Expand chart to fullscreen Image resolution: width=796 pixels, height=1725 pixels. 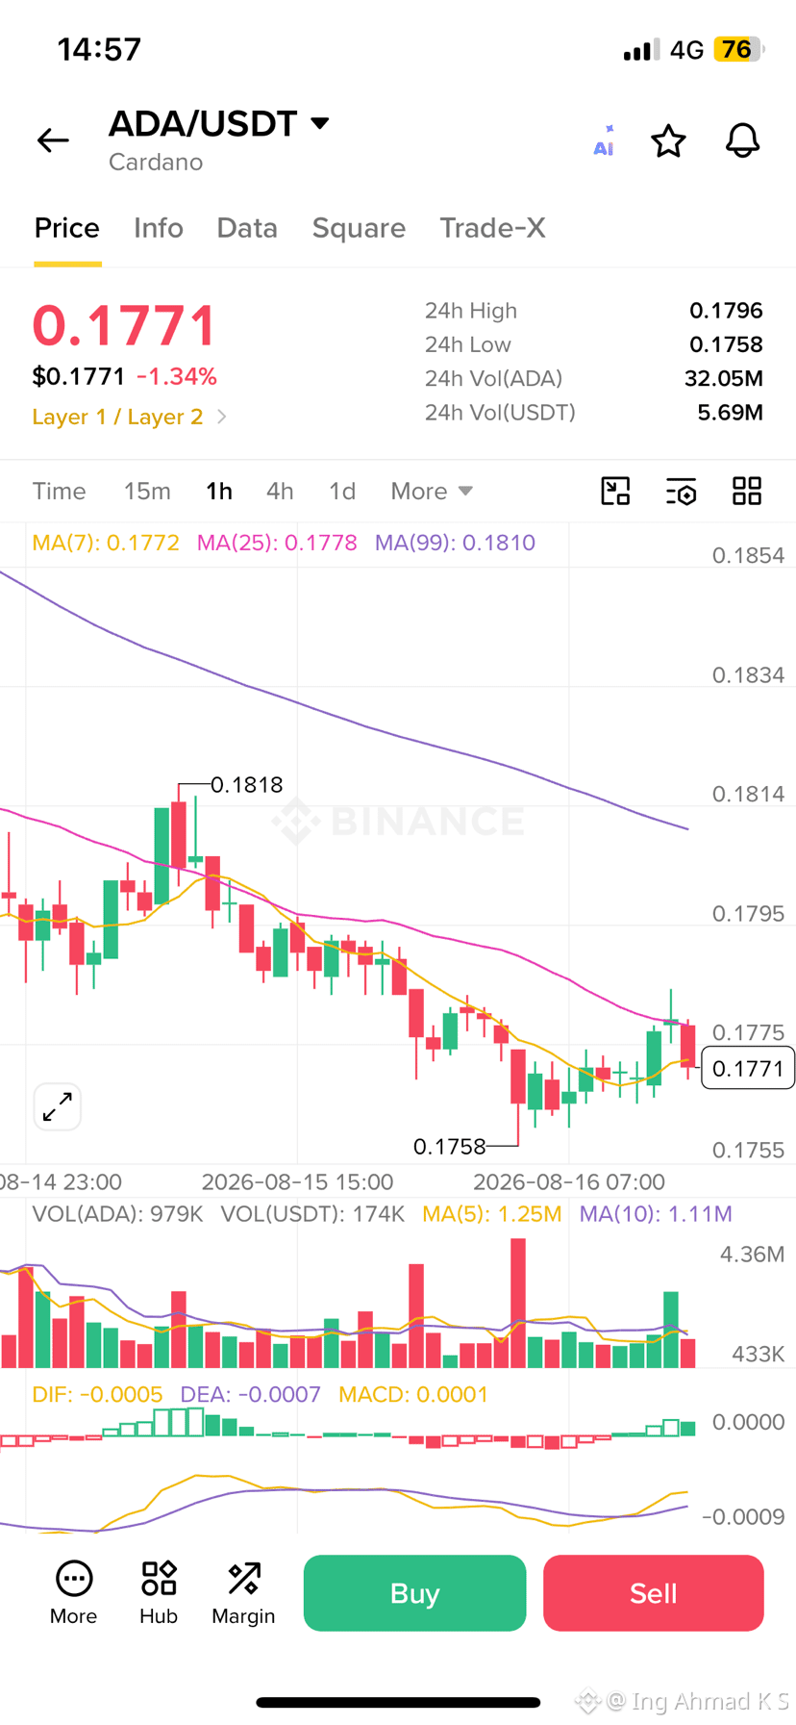[58, 1106]
